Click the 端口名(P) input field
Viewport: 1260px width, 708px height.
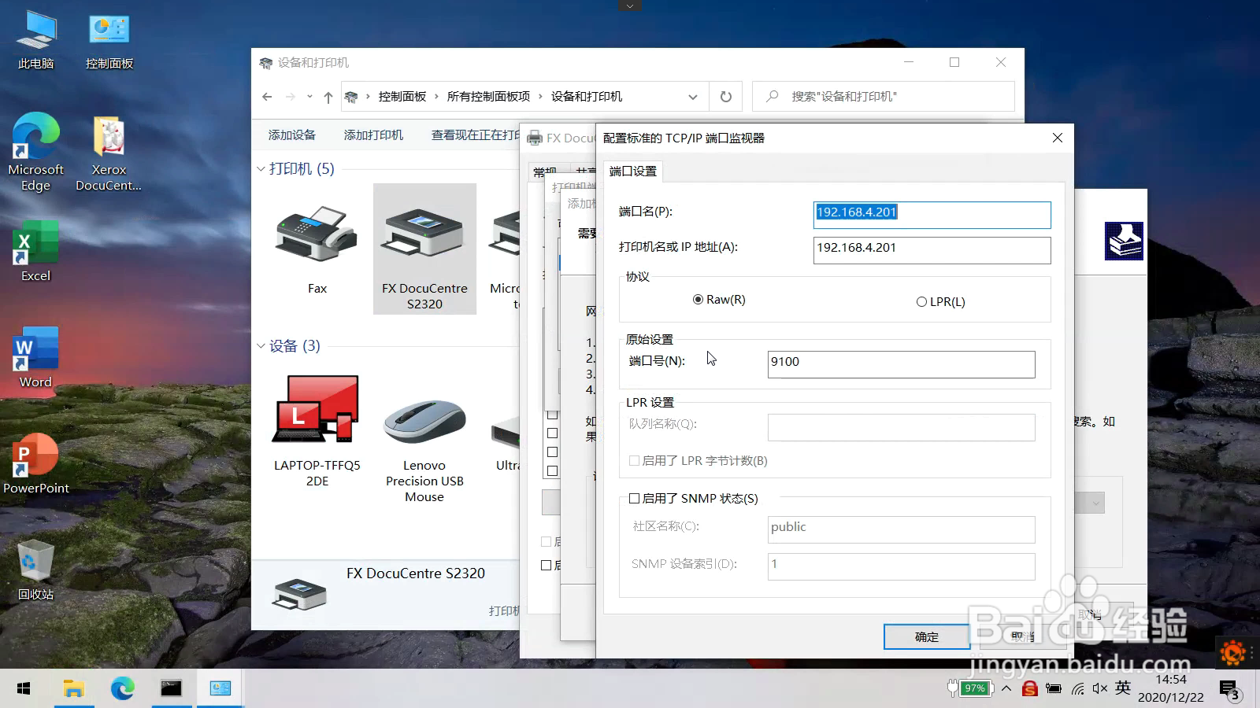tap(932, 215)
